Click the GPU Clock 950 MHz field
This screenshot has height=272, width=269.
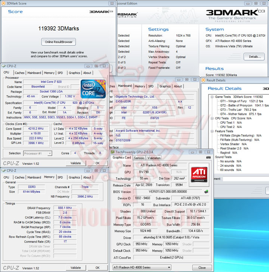tap(141, 244)
